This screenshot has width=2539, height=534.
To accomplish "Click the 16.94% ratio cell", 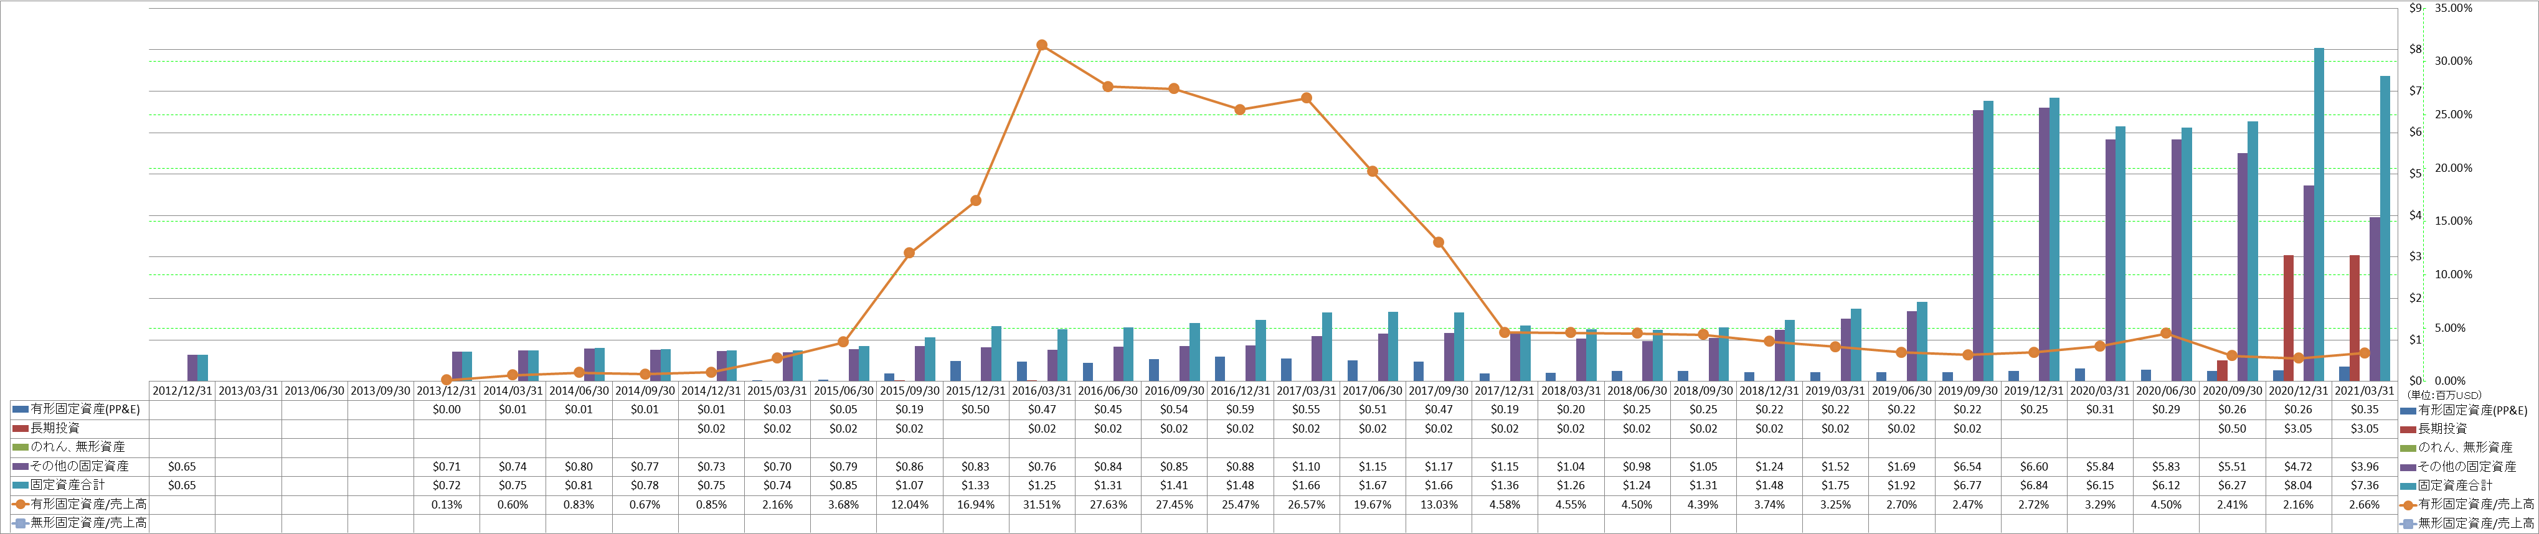I will (976, 505).
